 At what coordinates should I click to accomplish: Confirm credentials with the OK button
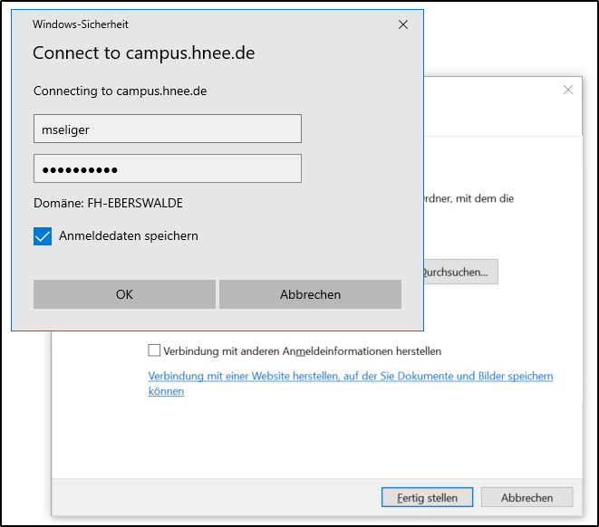click(124, 294)
